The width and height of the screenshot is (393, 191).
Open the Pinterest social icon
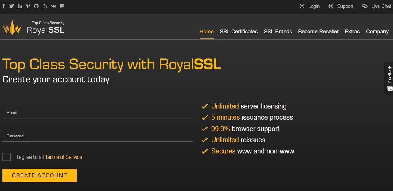click(28, 6)
